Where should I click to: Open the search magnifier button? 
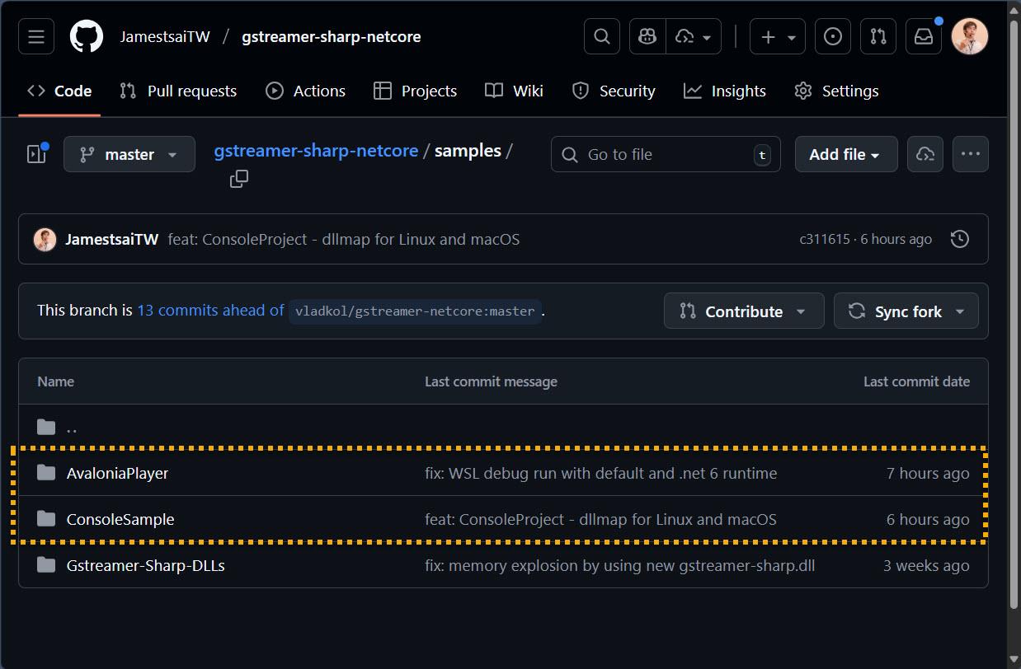(x=602, y=37)
